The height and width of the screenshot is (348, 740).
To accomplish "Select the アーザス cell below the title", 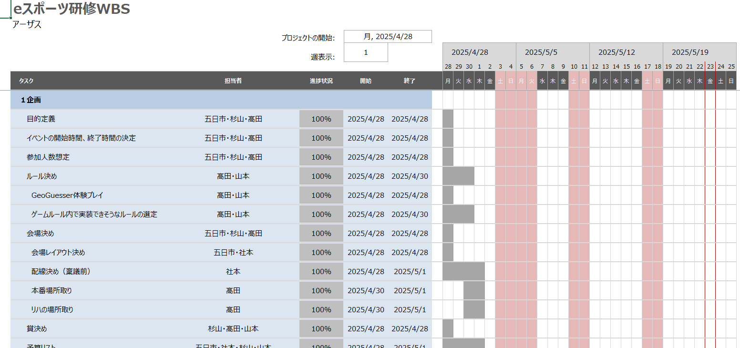I will (27, 25).
